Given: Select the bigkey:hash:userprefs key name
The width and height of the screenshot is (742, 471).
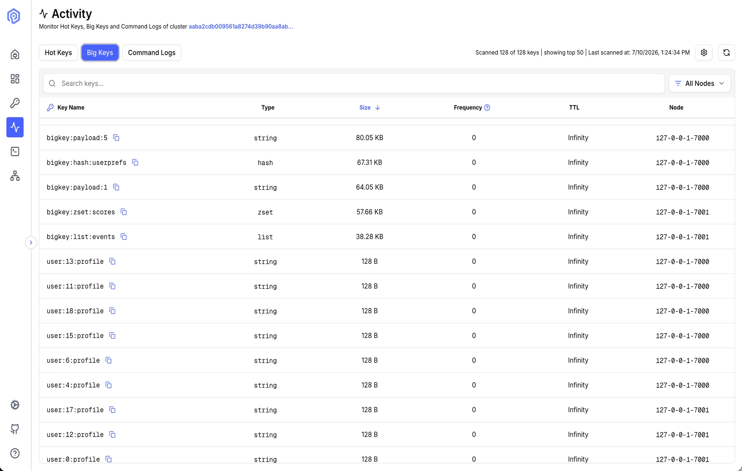Looking at the screenshot, I should (x=86, y=163).
